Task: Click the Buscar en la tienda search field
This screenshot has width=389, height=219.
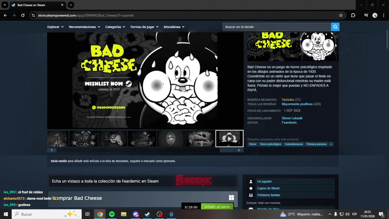Action: 277,27
